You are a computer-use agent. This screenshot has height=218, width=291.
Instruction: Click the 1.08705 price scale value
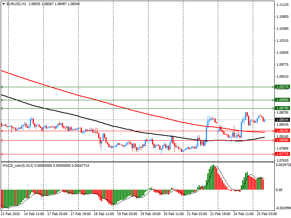point(283,113)
